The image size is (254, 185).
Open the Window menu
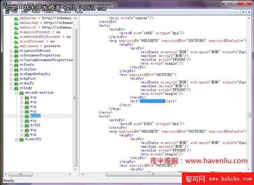click(64, 12)
